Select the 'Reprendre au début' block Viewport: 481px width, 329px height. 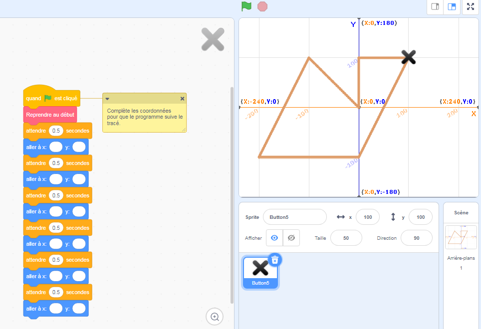coord(49,115)
